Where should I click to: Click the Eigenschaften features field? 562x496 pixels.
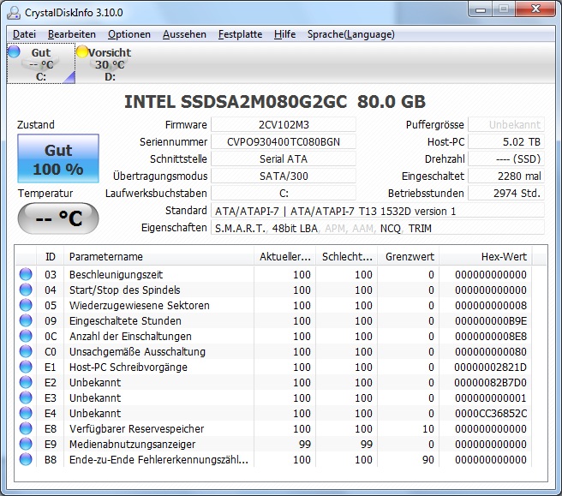coord(378,228)
